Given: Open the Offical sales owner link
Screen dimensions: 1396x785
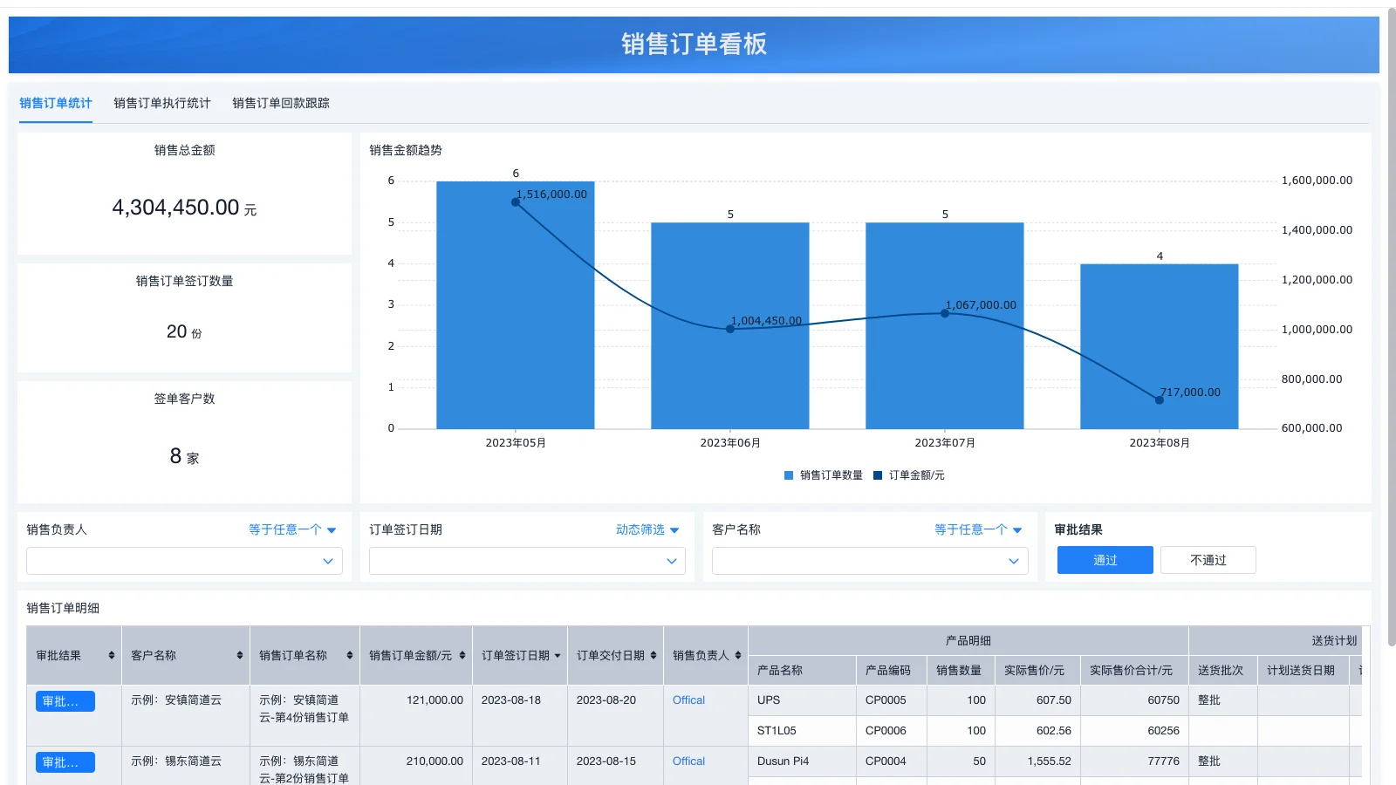Looking at the screenshot, I should 688,700.
